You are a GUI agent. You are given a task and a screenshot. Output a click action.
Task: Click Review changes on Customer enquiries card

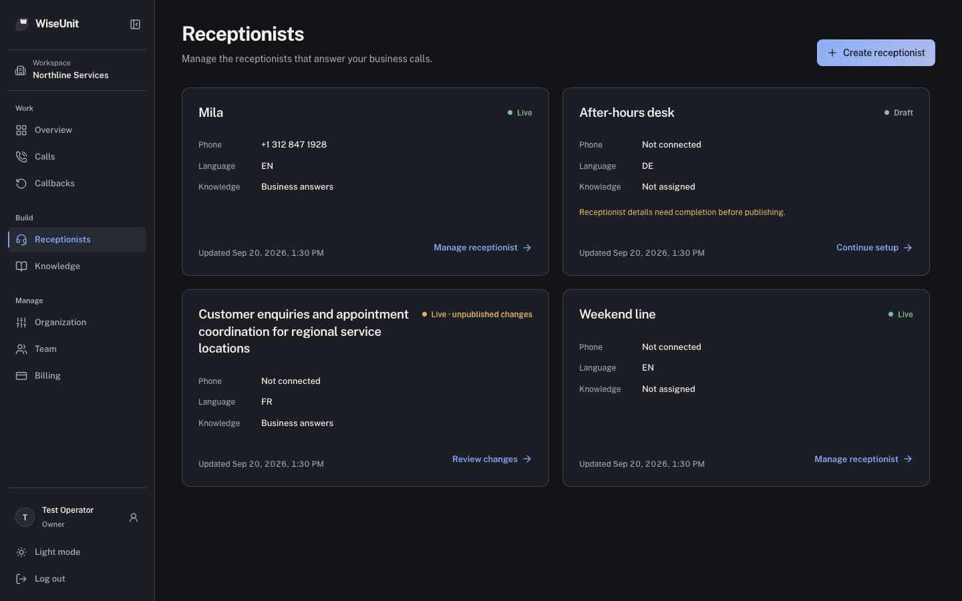(x=492, y=459)
